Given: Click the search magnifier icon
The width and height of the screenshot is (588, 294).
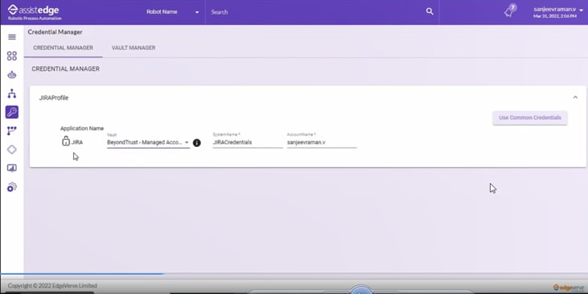Looking at the screenshot, I should pos(430,11).
